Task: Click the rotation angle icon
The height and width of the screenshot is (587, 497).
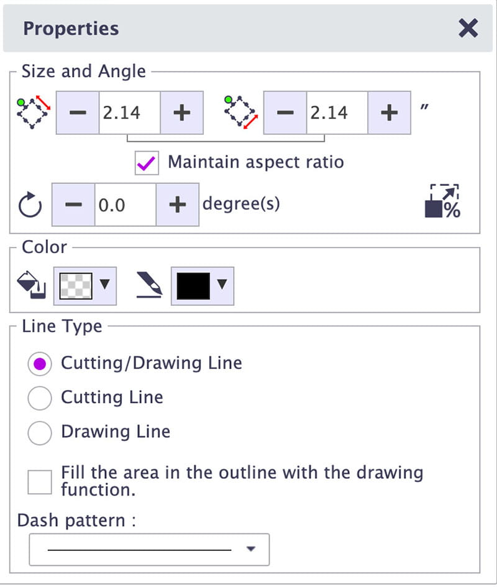Action: tap(30, 206)
